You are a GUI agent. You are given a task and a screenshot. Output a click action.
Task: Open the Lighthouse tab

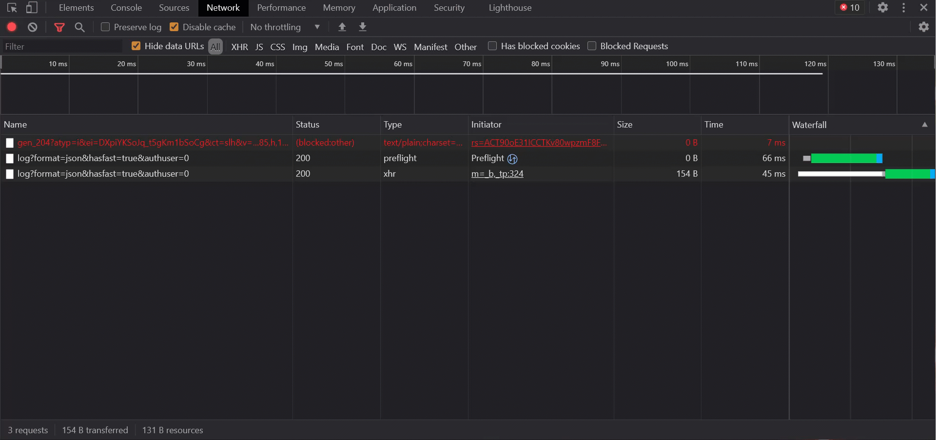[x=509, y=8]
